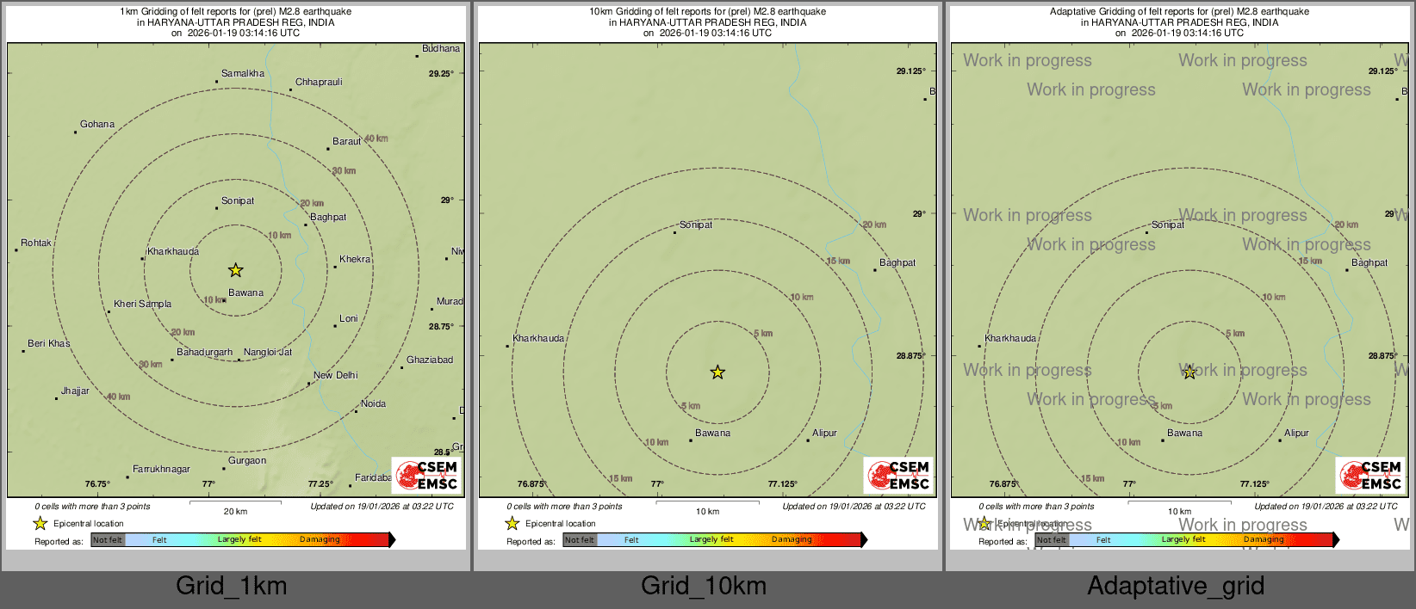Select the Bawana label on the Grid_1km map
The height and width of the screenshot is (609, 1416).
pos(245,293)
